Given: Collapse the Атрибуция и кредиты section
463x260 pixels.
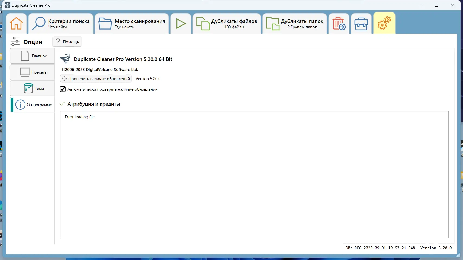Looking at the screenshot, I should (62, 104).
